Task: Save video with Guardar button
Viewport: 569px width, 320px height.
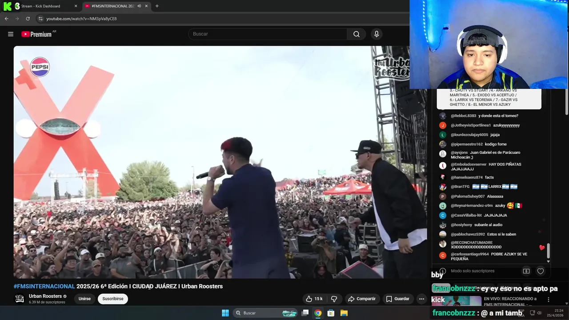Action: pyautogui.click(x=398, y=299)
